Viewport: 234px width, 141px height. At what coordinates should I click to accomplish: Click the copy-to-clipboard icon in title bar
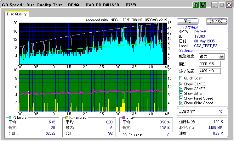pos(195,5)
